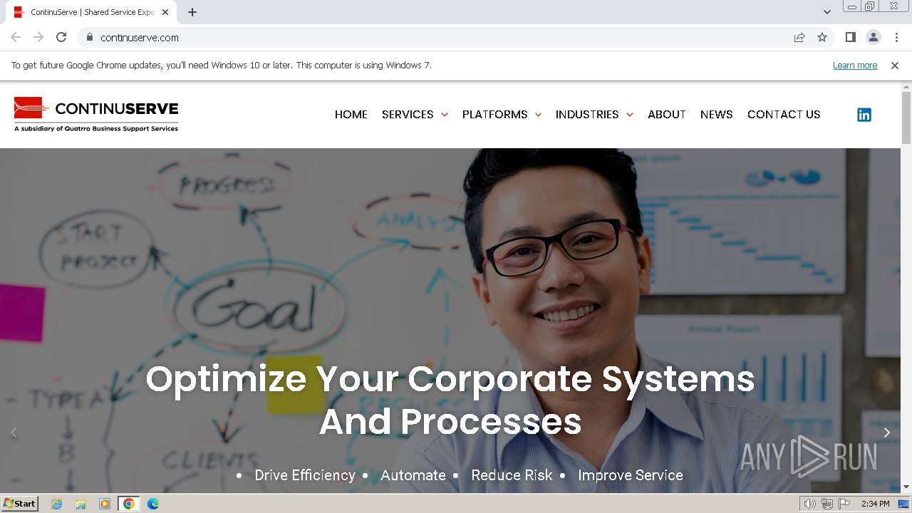Open the Action Center flag icon
The width and height of the screenshot is (912, 513).
(845, 504)
